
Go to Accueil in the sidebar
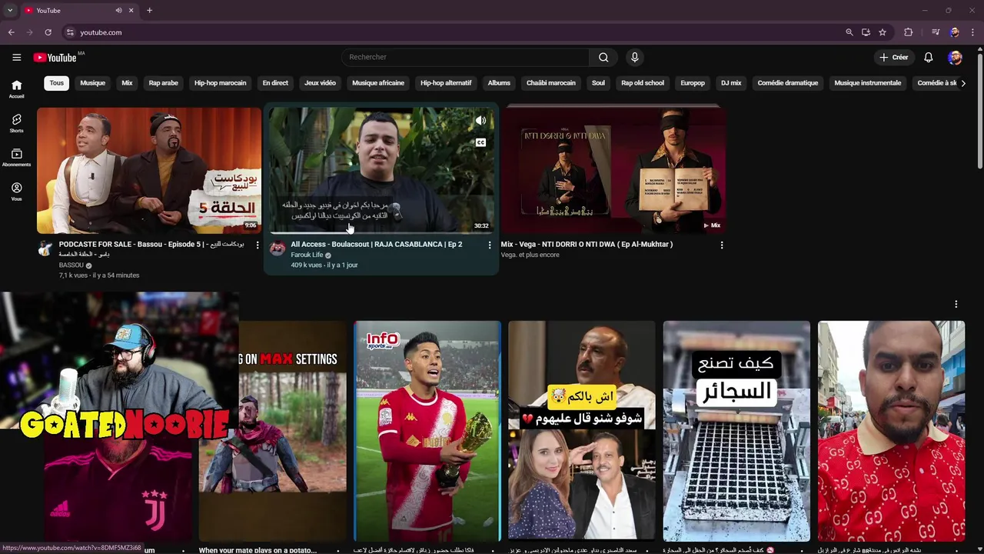[x=16, y=89]
